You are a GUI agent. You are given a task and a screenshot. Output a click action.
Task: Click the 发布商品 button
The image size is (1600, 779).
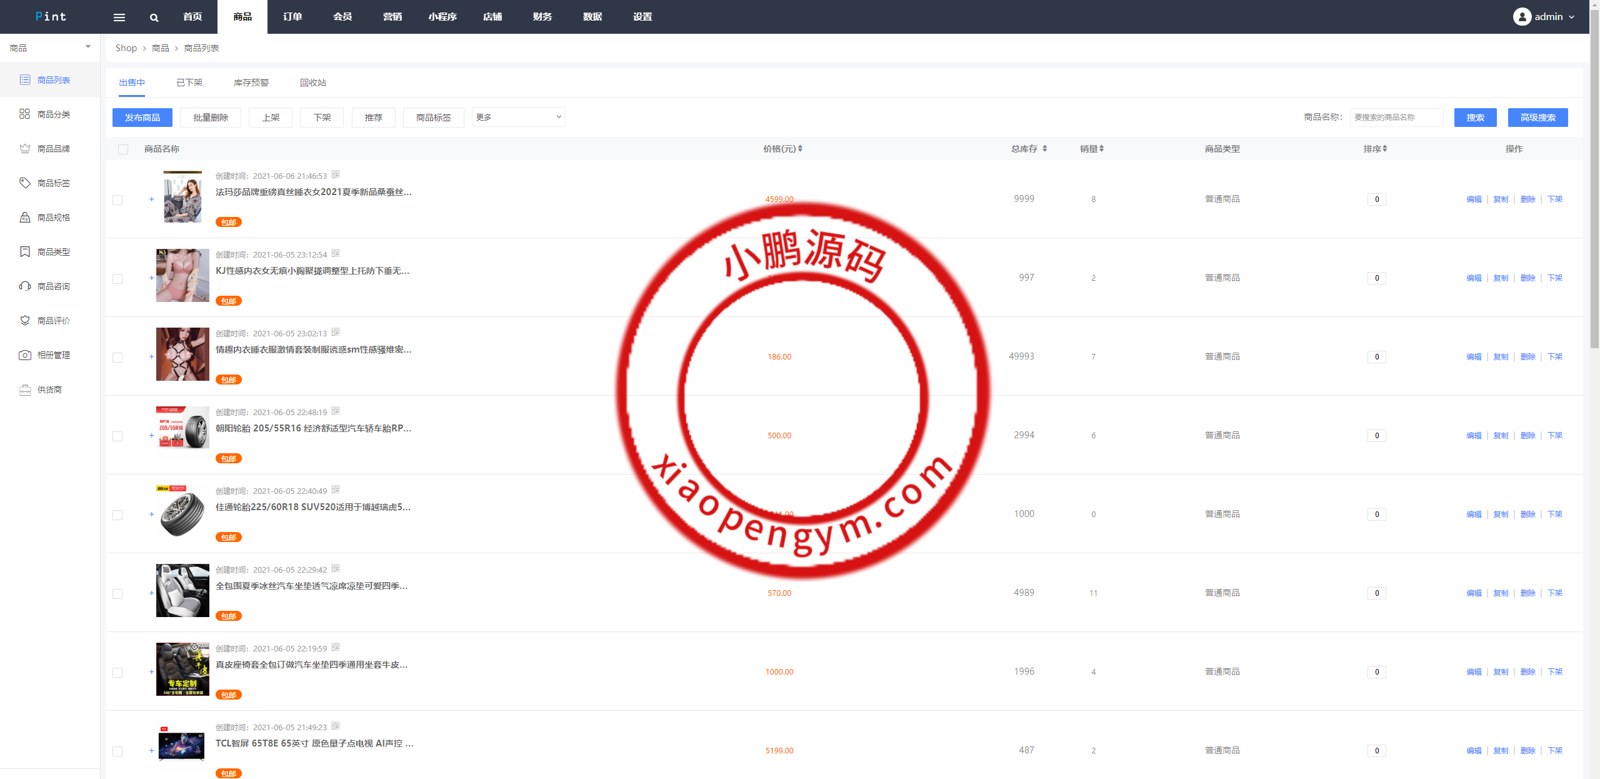142,117
